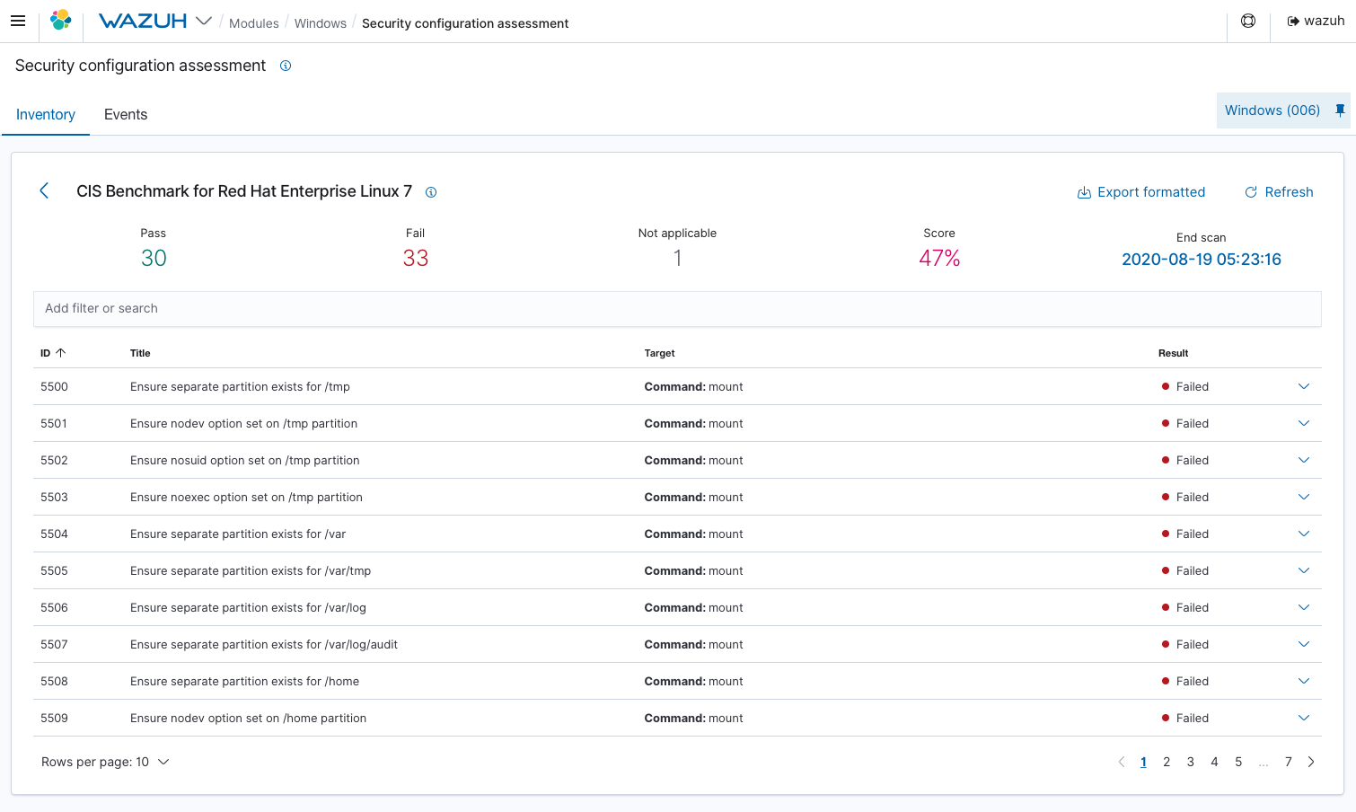Open the hamburger navigation menu
The image size is (1356, 812).
[x=18, y=21]
